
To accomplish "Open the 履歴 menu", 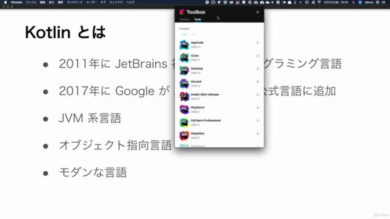I will pyautogui.click(x=60, y=2).
